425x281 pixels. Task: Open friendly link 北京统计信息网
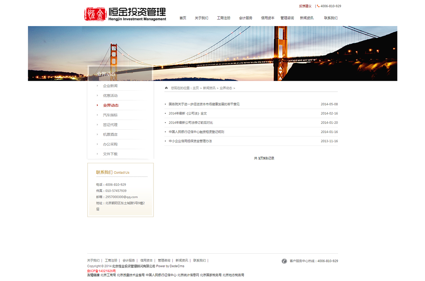click(x=188, y=275)
